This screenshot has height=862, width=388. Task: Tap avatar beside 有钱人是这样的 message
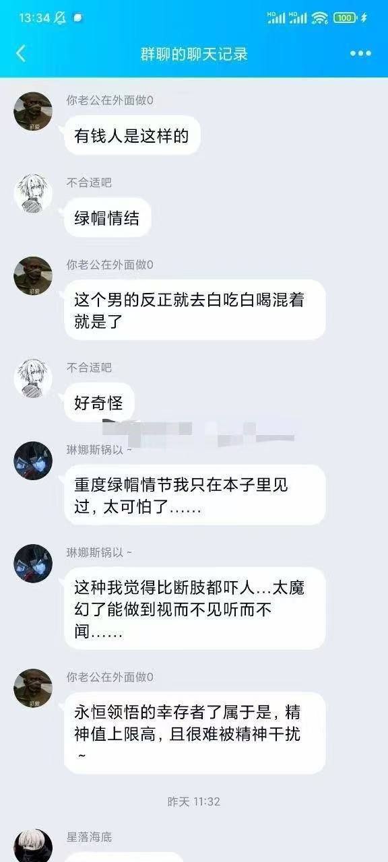point(33,111)
